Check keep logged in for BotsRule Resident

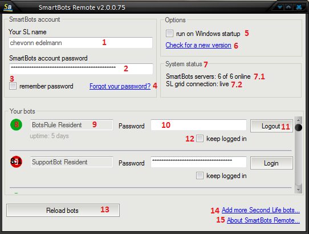[200, 139]
